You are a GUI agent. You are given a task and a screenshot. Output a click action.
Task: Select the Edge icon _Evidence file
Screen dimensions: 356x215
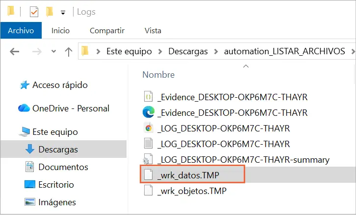coord(232,113)
